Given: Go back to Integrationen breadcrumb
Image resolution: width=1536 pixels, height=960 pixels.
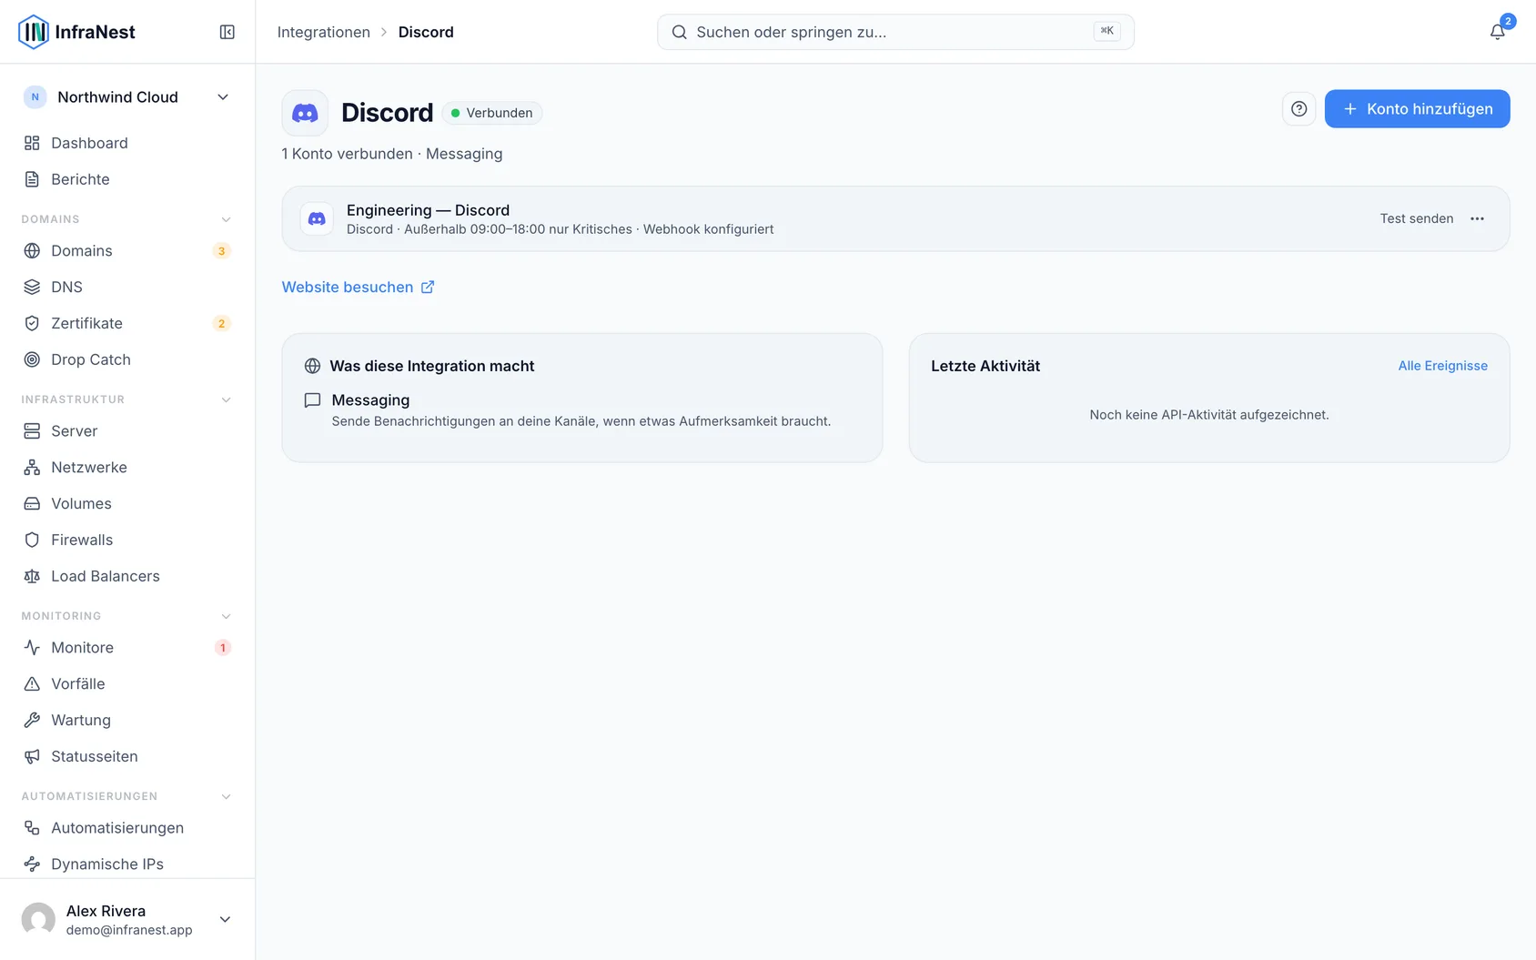Looking at the screenshot, I should tap(323, 32).
